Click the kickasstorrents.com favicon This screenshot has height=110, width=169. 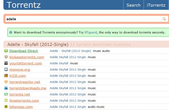click(x=6, y=57)
